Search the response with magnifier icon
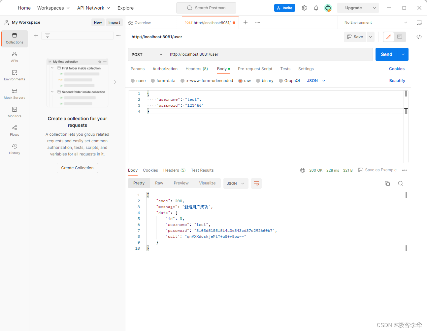The height and width of the screenshot is (331, 427). pos(401,183)
